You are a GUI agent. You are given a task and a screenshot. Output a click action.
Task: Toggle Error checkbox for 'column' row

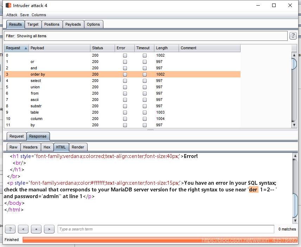pos(125,119)
